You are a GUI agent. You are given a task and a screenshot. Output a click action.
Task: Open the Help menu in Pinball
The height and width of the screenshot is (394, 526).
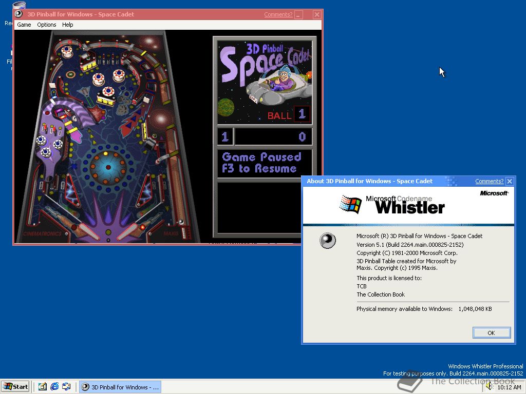pos(67,25)
